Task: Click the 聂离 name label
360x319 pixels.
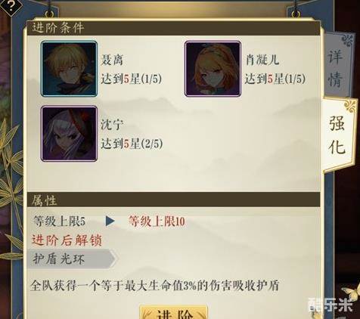Action: point(112,60)
